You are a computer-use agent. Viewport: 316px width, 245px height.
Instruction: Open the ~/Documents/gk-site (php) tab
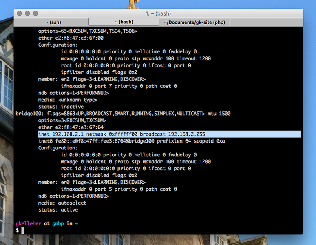[x=194, y=22]
